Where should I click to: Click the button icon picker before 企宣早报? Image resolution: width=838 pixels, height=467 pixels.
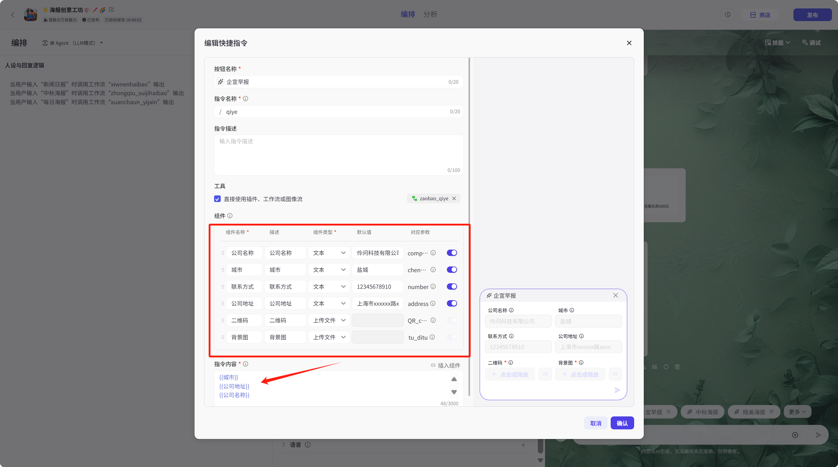coord(220,82)
